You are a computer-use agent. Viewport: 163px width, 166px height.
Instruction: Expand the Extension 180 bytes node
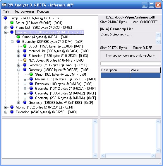point(25,84)
